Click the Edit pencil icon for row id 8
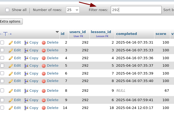Viewport: 174px width, 113px height. click(11, 91)
